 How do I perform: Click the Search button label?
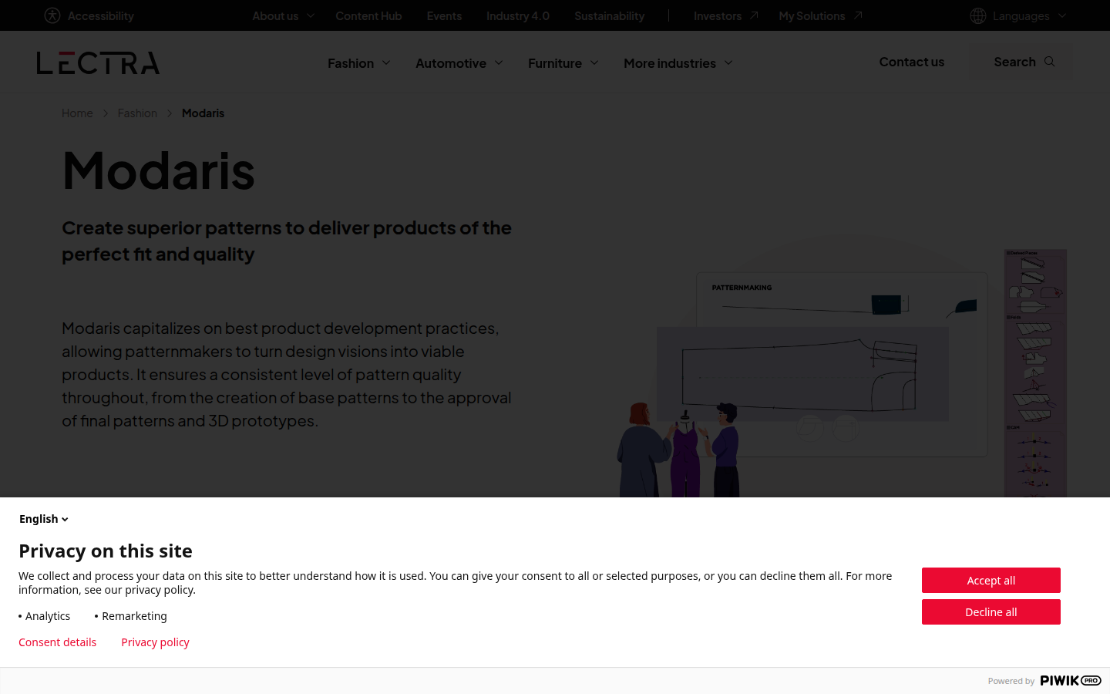click(x=1014, y=62)
